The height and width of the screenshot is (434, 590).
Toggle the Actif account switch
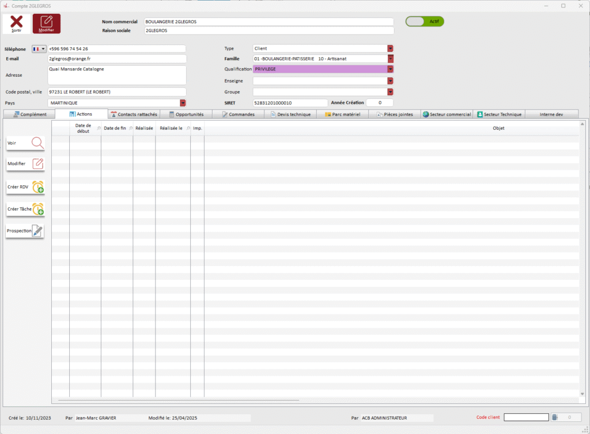425,21
